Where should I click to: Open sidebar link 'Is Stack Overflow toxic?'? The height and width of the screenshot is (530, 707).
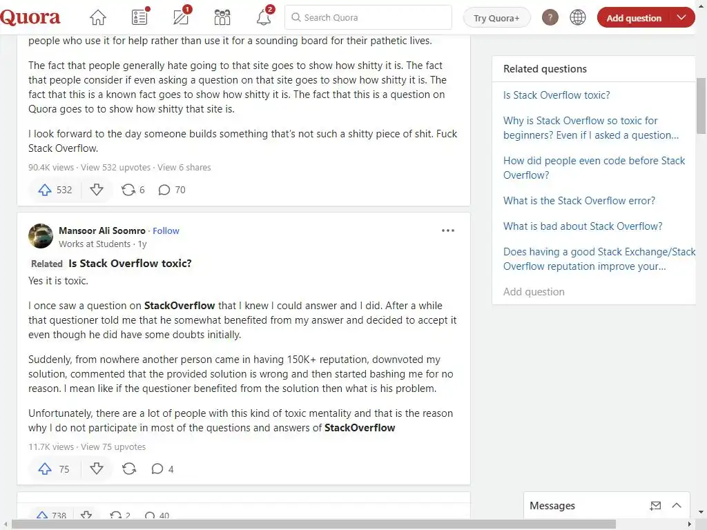[556, 95]
